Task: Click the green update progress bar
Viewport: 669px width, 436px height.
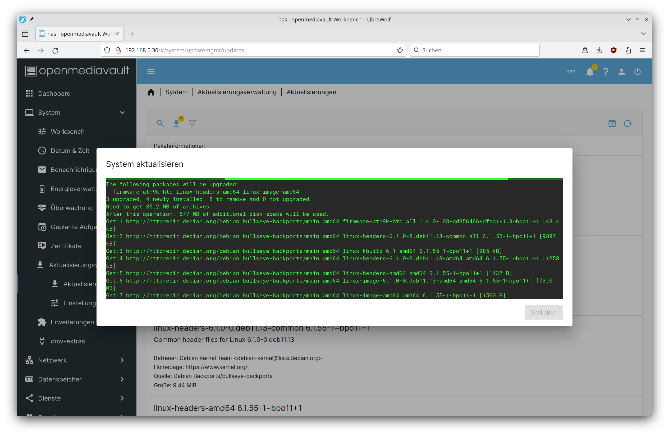Action: click(x=334, y=179)
